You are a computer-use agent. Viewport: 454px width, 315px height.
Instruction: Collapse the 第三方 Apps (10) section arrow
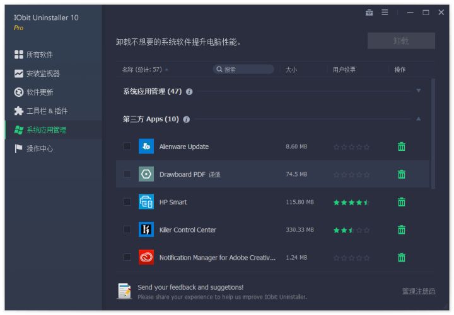coord(418,119)
